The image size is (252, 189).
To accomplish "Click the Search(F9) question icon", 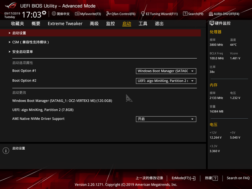I will click(185, 14).
